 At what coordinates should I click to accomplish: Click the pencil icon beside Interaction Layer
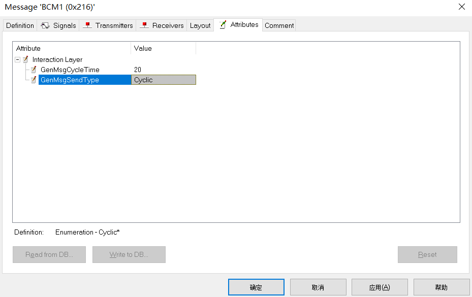tap(24, 59)
